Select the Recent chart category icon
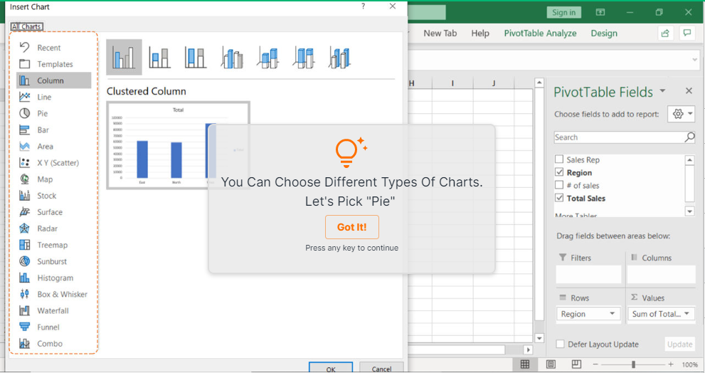The image size is (705, 373). [25, 47]
